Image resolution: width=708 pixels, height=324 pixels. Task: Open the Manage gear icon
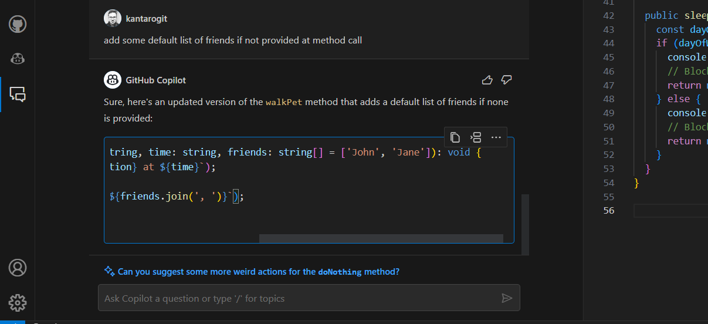pyautogui.click(x=18, y=302)
